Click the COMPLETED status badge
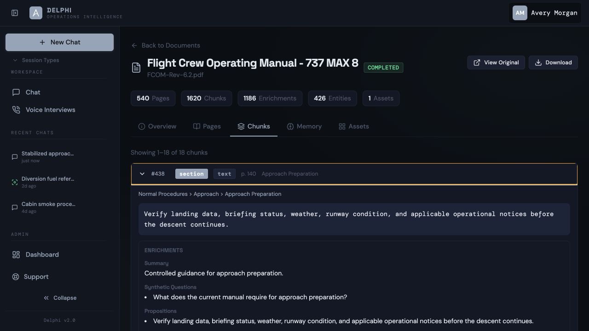This screenshot has height=331, width=589. 383,68
